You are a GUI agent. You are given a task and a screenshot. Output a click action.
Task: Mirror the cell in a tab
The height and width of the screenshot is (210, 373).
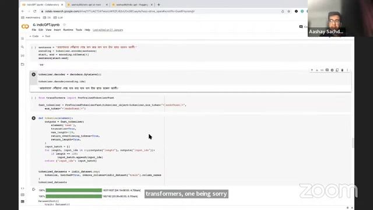pos(337,70)
